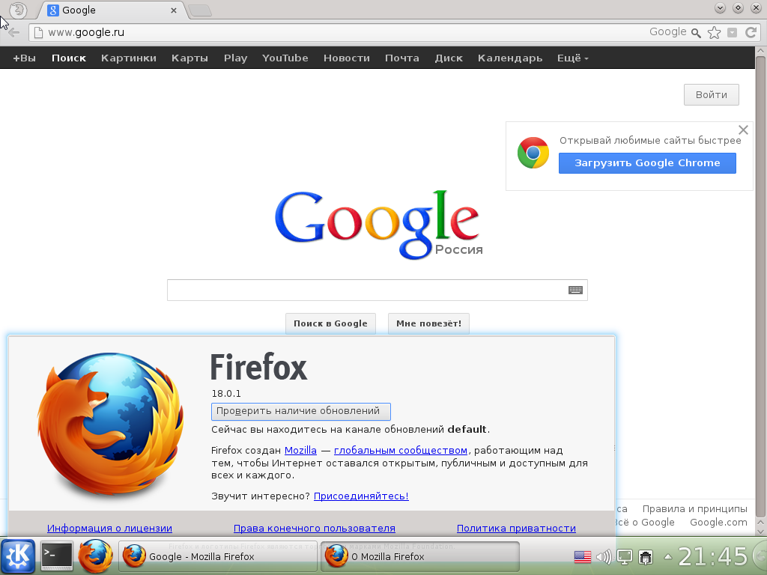Viewport: 767px width, 575px height.
Task: Click the back arrow in the browser toolbar
Action: coord(14,33)
